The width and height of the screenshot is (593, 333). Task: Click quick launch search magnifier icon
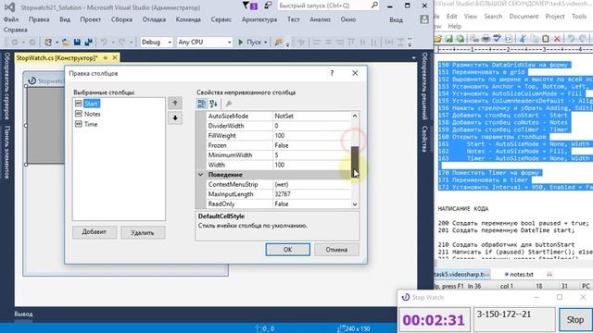tap(374, 6)
